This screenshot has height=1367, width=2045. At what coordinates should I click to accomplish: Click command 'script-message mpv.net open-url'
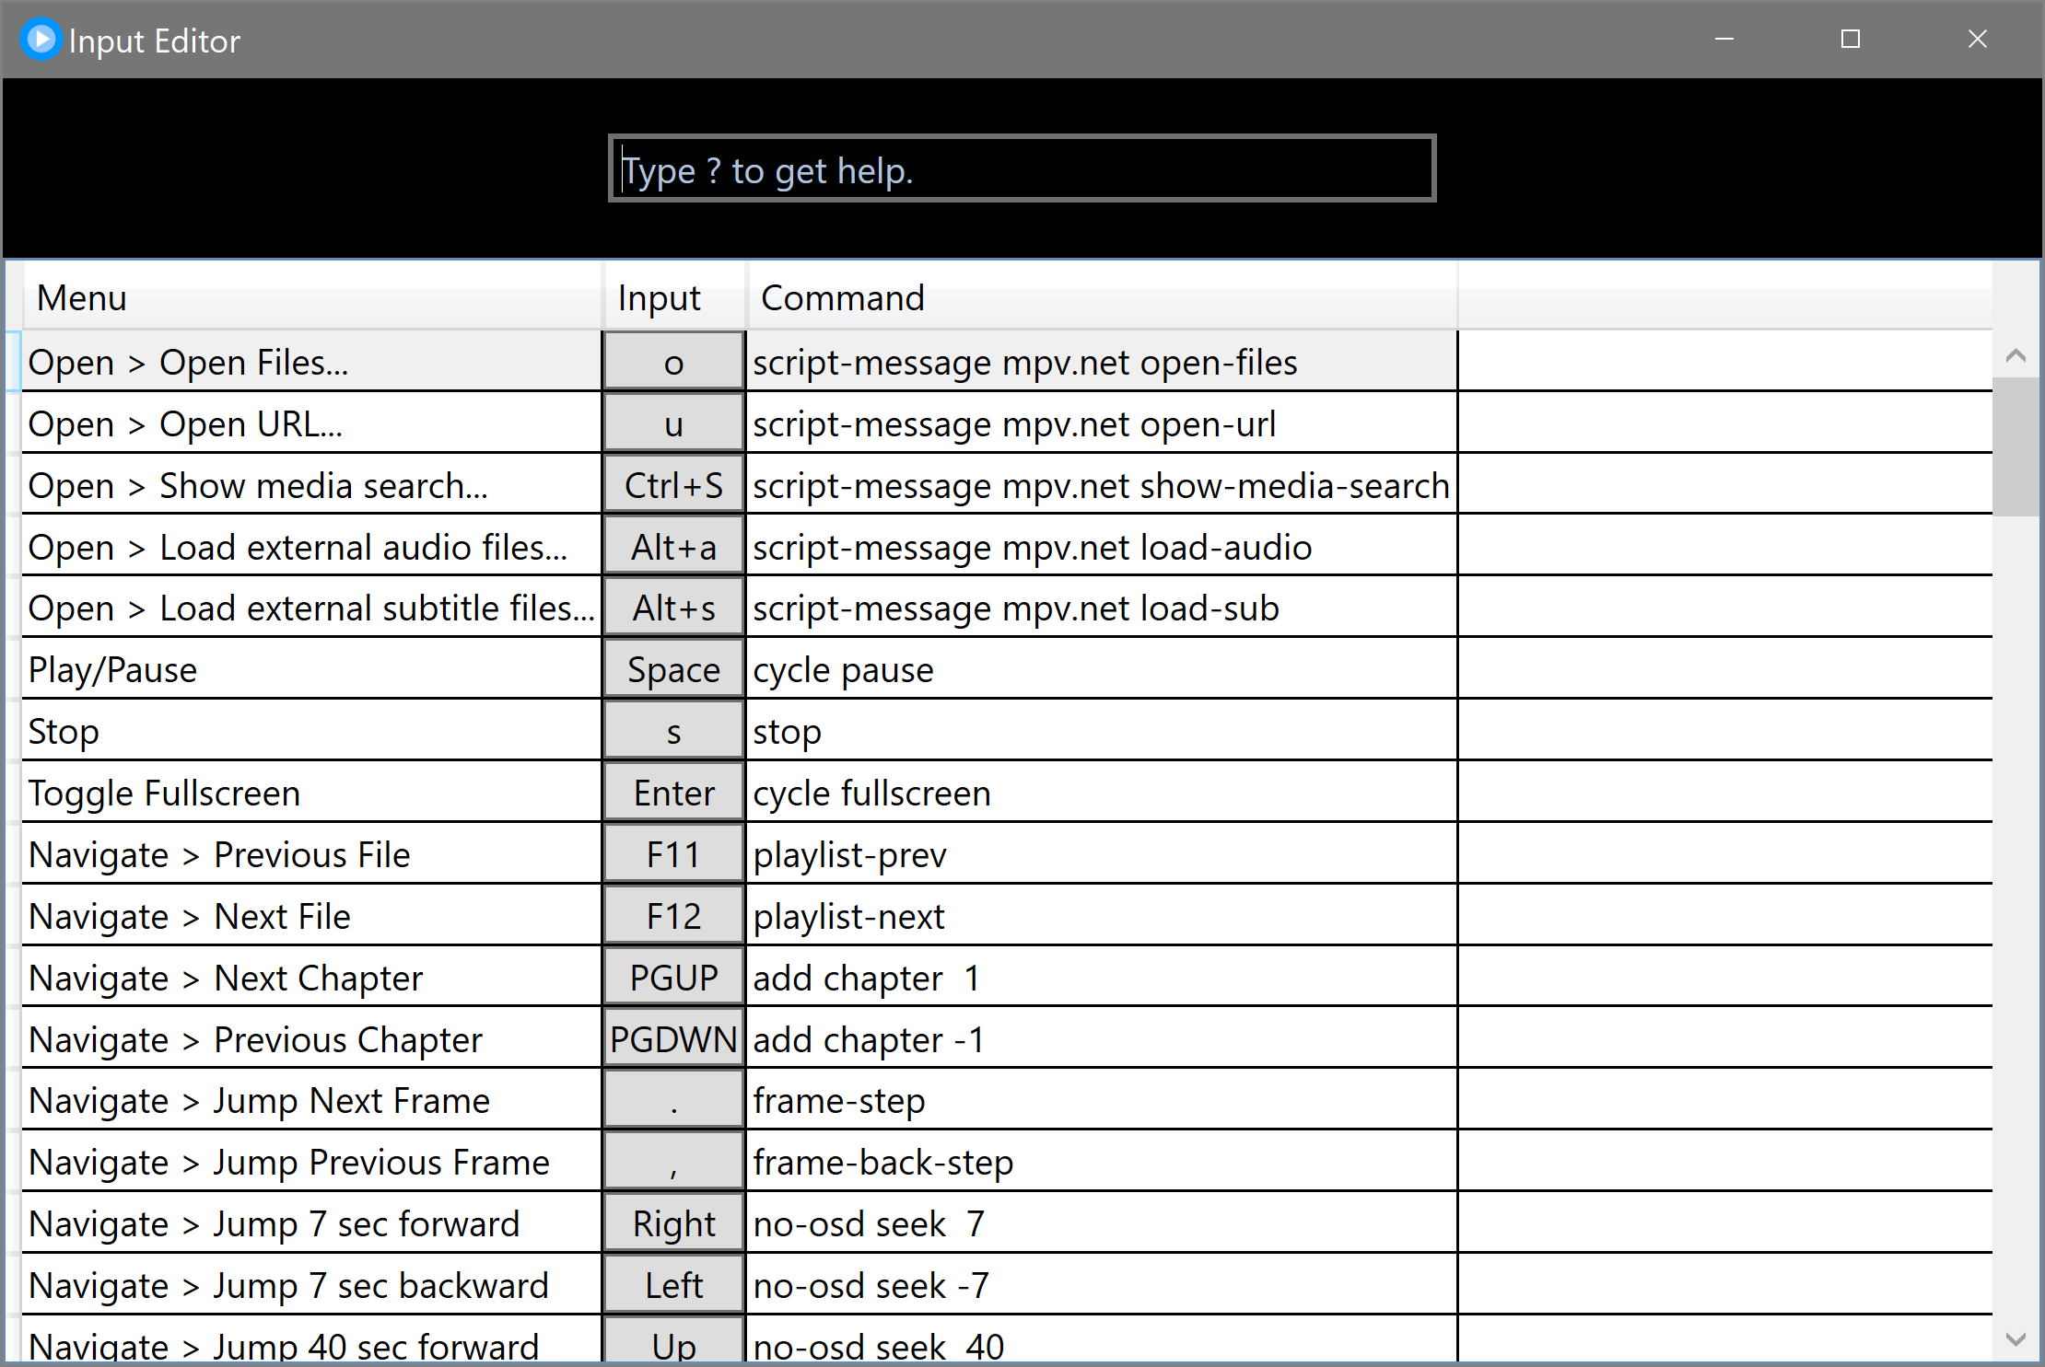pyautogui.click(x=1103, y=423)
